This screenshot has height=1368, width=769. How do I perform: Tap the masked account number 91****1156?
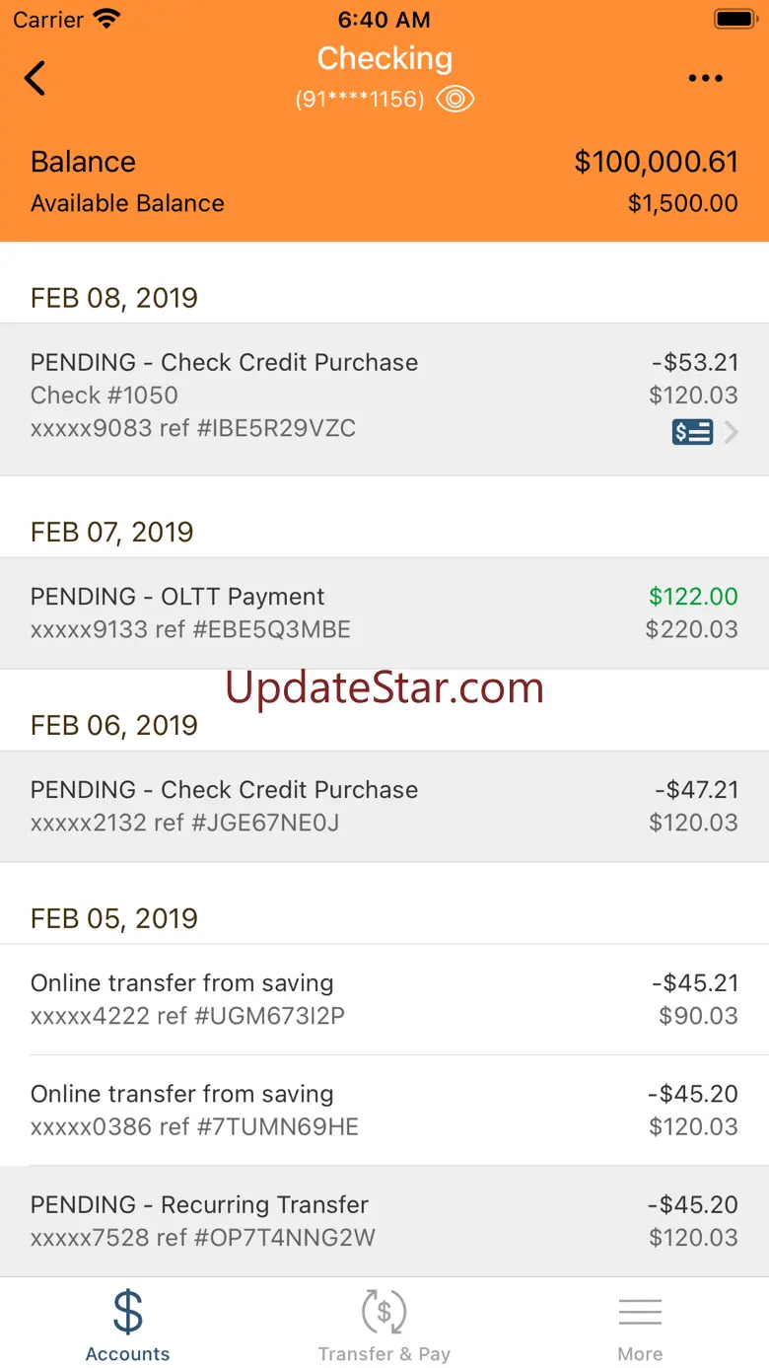(x=360, y=100)
